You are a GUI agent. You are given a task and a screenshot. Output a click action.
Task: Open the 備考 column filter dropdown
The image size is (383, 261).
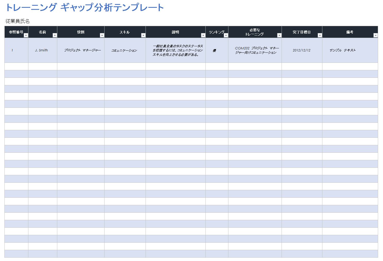(376, 35)
